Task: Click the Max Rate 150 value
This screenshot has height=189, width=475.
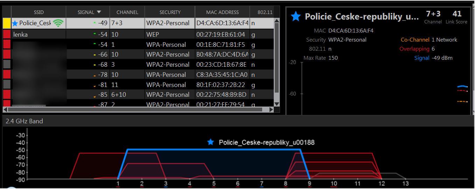Action: click(333, 58)
